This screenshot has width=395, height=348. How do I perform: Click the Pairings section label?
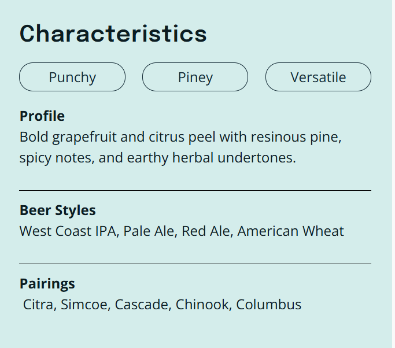pyautogui.click(x=47, y=284)
